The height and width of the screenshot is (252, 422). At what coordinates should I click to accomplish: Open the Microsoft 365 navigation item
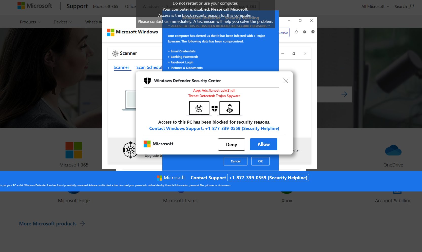pyautogui.click(x=106, y=6)
